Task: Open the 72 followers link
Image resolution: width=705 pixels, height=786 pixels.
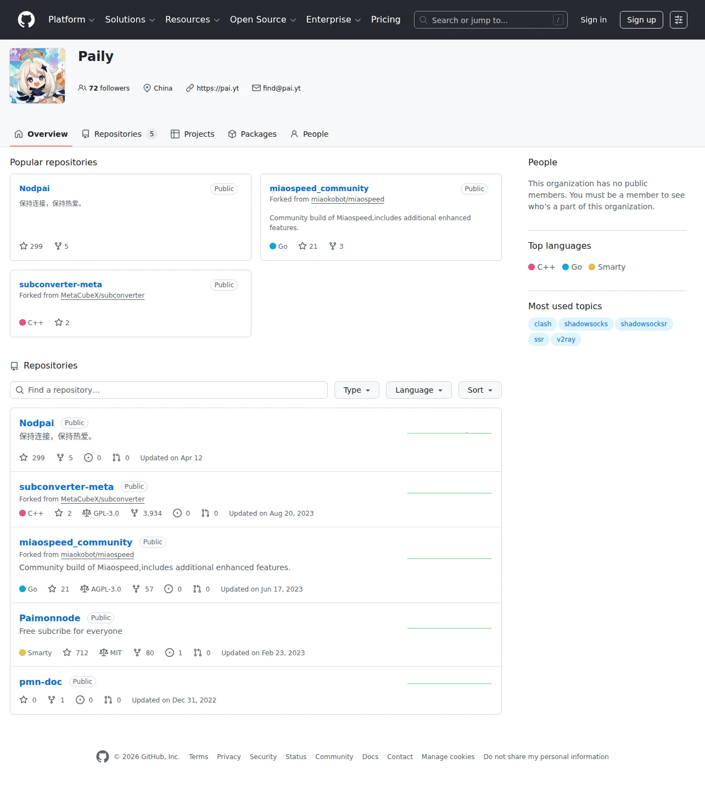Action: [x=104, y=88]
